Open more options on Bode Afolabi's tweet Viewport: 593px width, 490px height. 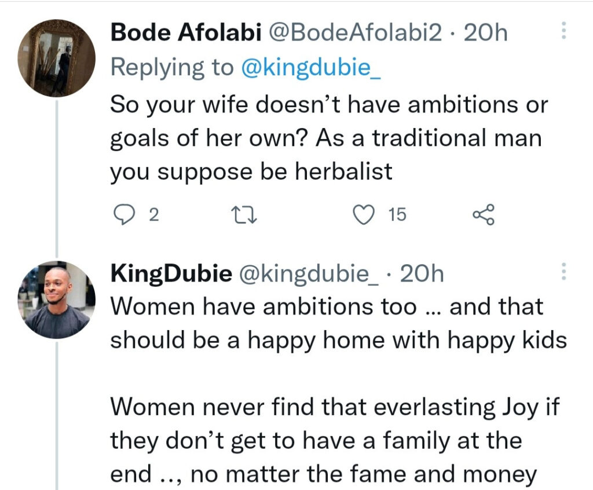(x=563, y=32)
